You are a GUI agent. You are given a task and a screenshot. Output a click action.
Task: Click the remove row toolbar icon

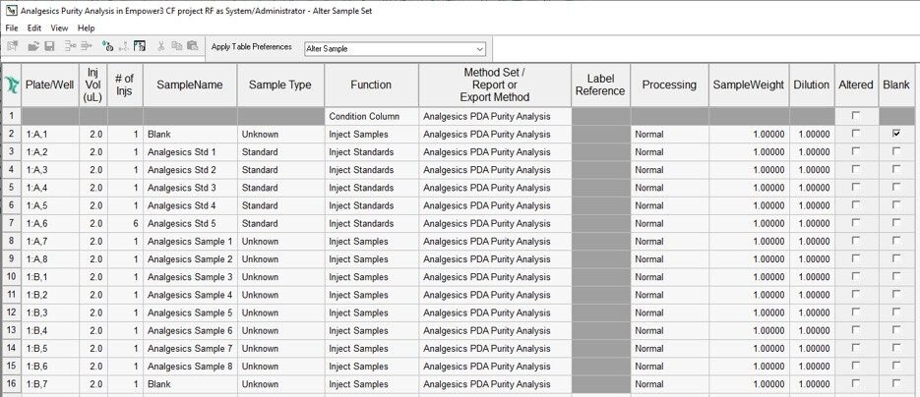click(x=87, y=46)
